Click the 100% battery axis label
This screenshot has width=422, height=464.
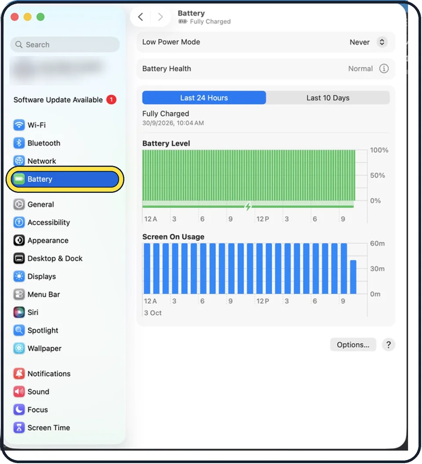point(379,150)
